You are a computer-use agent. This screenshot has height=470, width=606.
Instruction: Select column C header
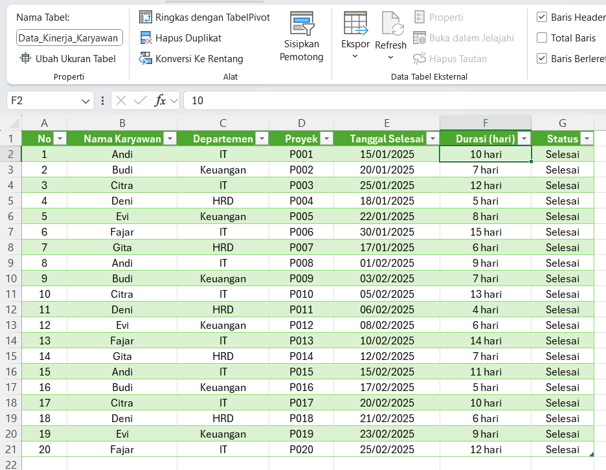(x=223, y=123)
